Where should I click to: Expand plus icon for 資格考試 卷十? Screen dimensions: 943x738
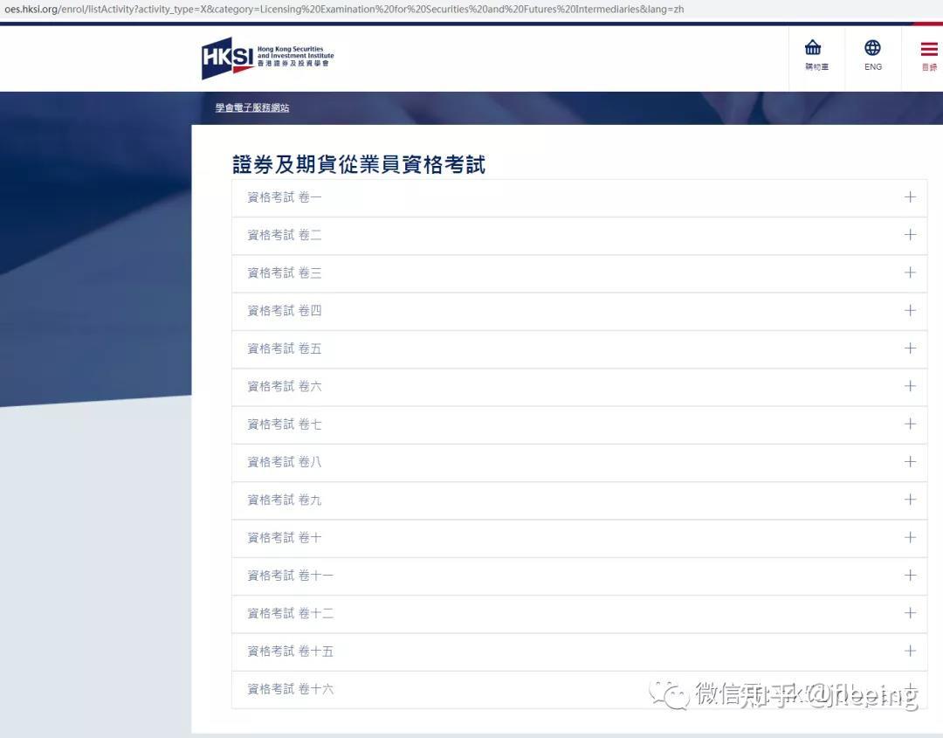[x=910, y=538]
